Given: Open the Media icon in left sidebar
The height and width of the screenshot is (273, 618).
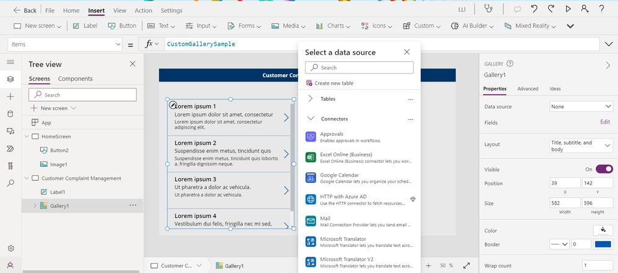Looking at the screenshot, I should pos(11,131).
